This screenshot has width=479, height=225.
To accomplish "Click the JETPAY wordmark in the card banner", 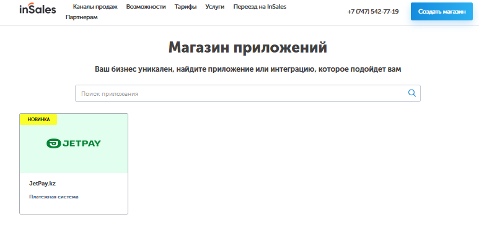I will 82,143.
